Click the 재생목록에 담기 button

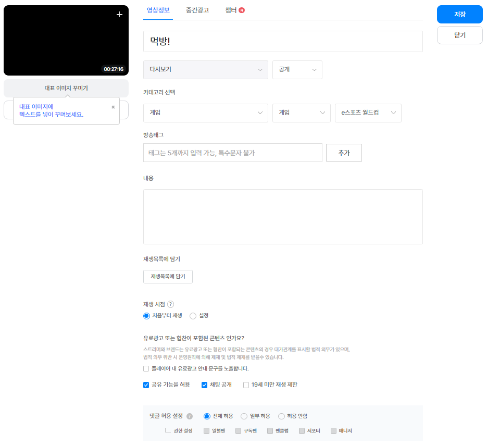[x=168, y=276]
